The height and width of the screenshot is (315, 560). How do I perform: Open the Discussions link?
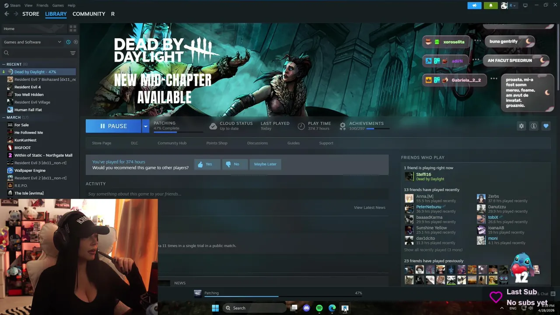click(257, 143)
